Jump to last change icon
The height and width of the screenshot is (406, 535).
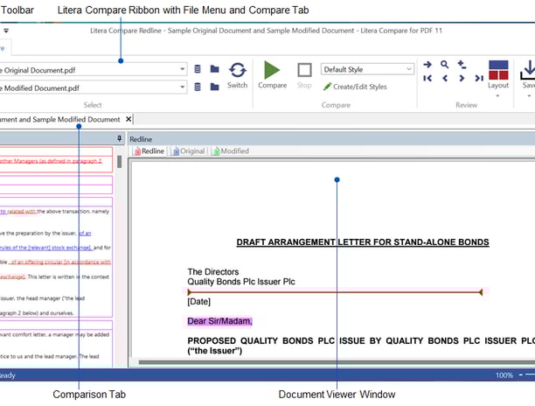(479, 78)
